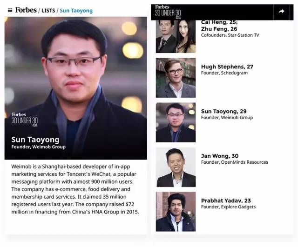Open Hugh Stephens' photo thumbnail

(x=176, y=78)
